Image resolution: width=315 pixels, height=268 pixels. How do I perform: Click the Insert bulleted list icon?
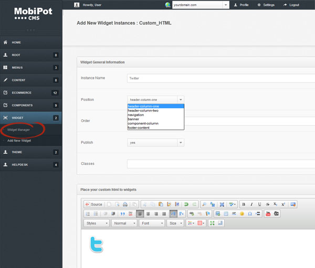pos(96,214)
